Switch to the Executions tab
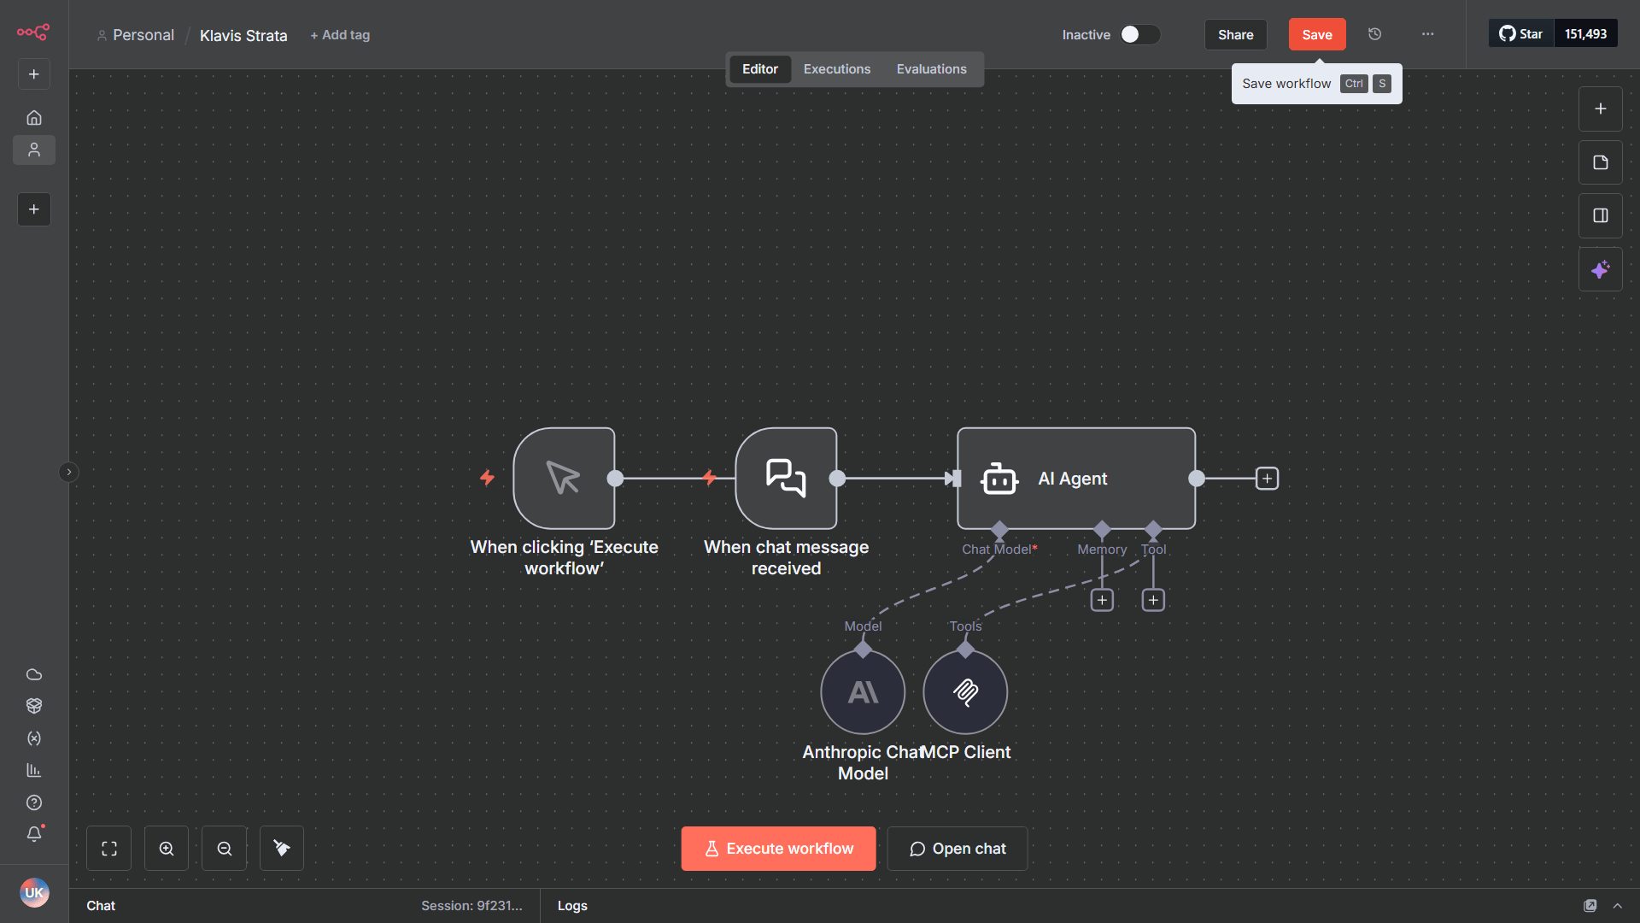This screenshot has width=1640, height=923. click(836, 68)
